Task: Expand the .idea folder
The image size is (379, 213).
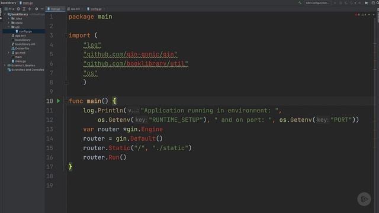Action: (9, 18)
